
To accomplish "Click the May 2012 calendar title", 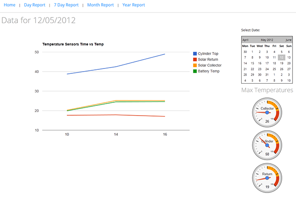I will (267, 40).
